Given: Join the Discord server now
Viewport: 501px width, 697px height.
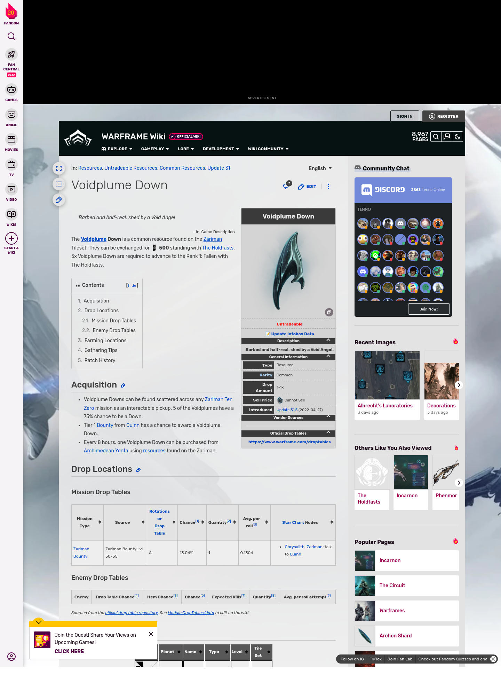Looking at the screenshot, I should point(429,309).
